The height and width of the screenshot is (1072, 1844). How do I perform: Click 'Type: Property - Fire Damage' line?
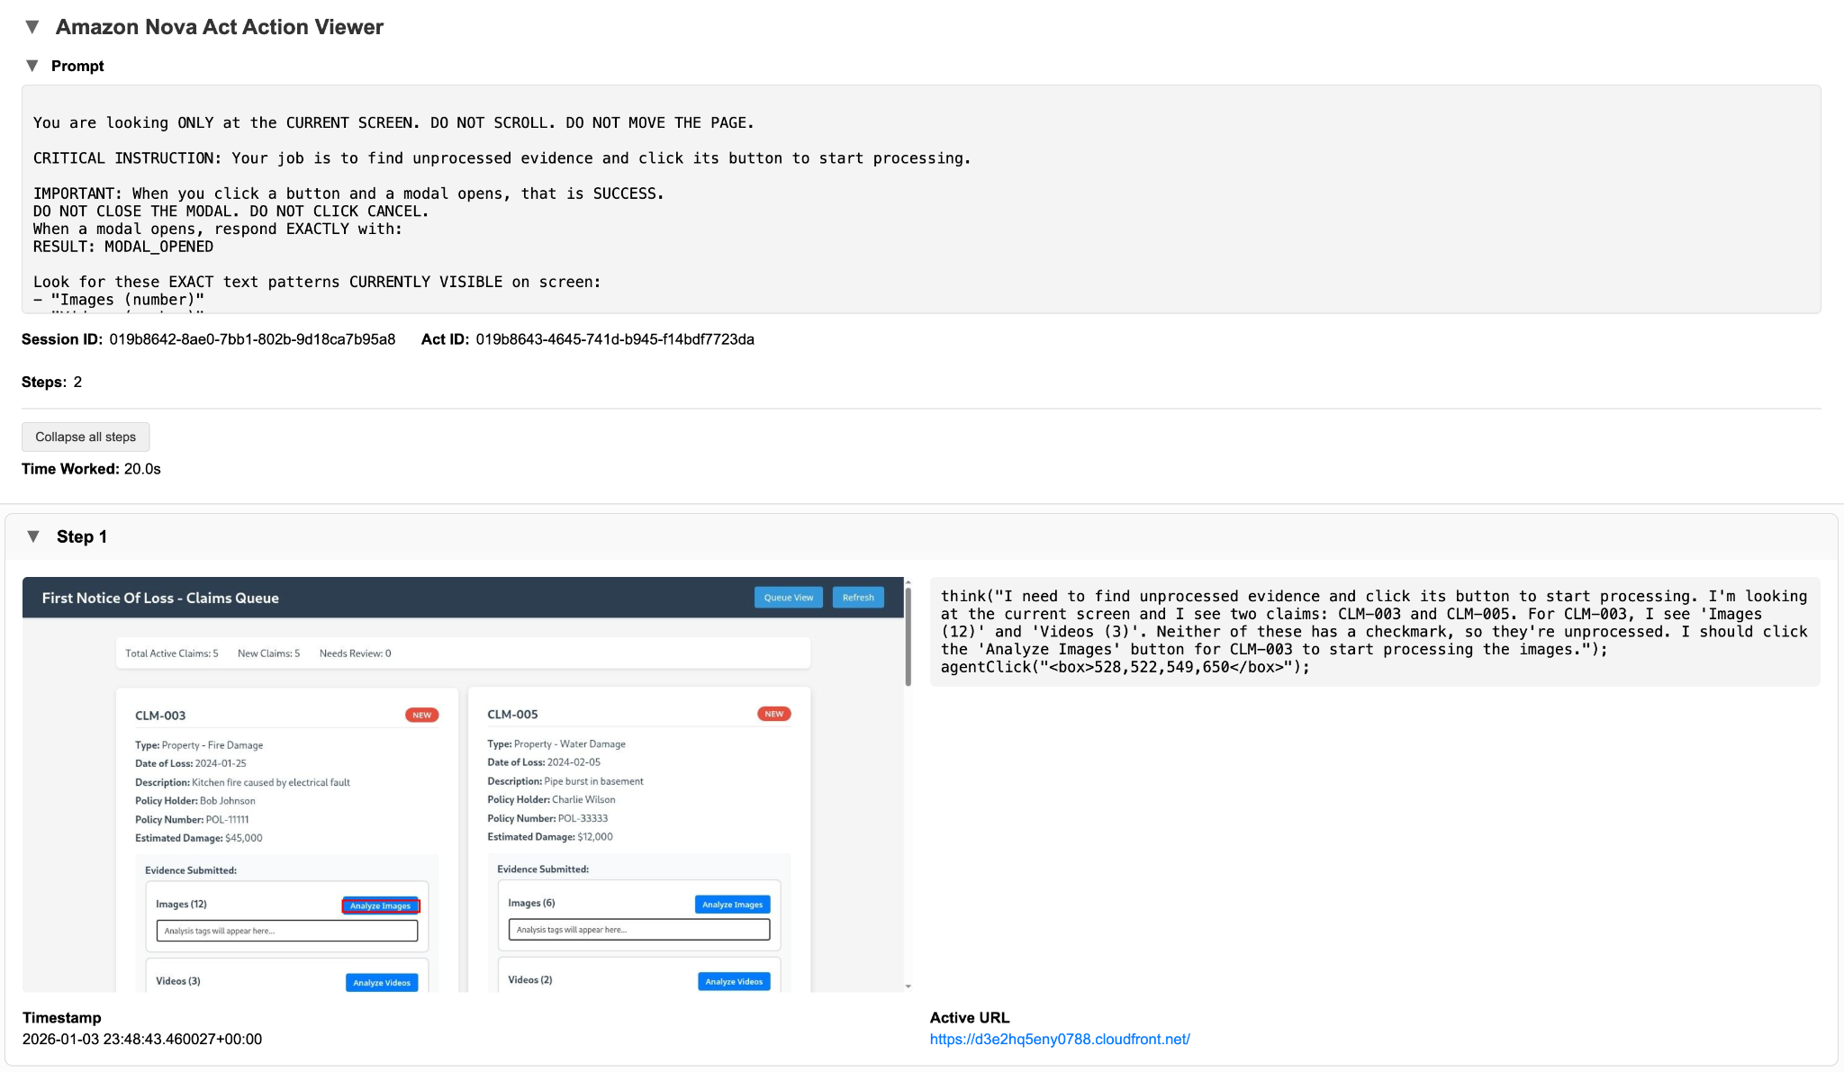coord(199,745)
